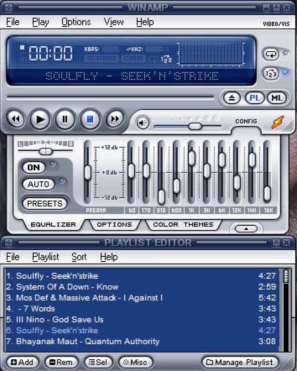Image resolution: width=297 pixels, height=371 pixels.
Task: Select track 6 Soulfly - Seek'n'strike
Action: (x=141, y=330)
